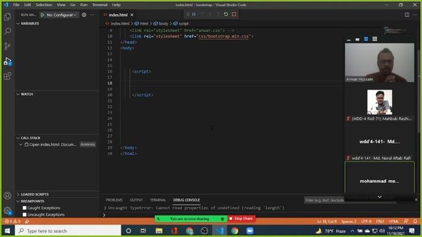Restart the debug session

226,14
